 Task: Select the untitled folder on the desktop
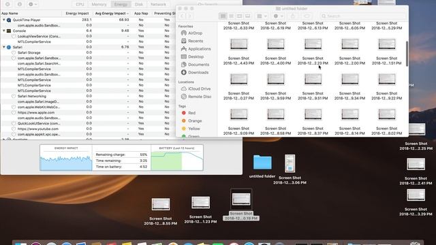pos(262,163)
